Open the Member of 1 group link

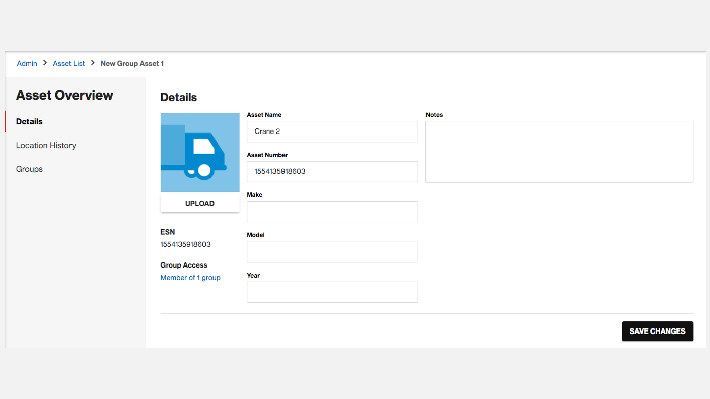tap(190, 278)
